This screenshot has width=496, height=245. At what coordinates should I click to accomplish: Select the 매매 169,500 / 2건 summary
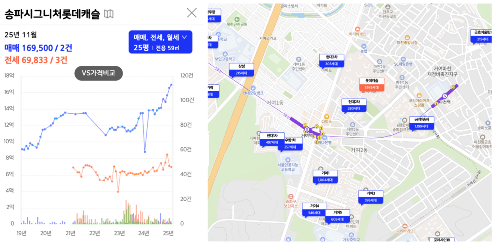coord(38,48)
